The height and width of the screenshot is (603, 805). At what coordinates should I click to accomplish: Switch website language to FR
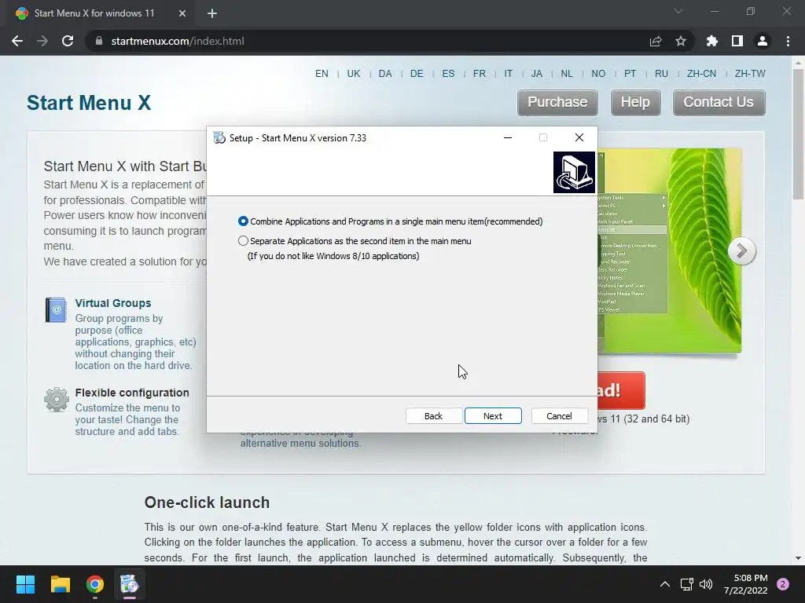(x=480, y=73)
